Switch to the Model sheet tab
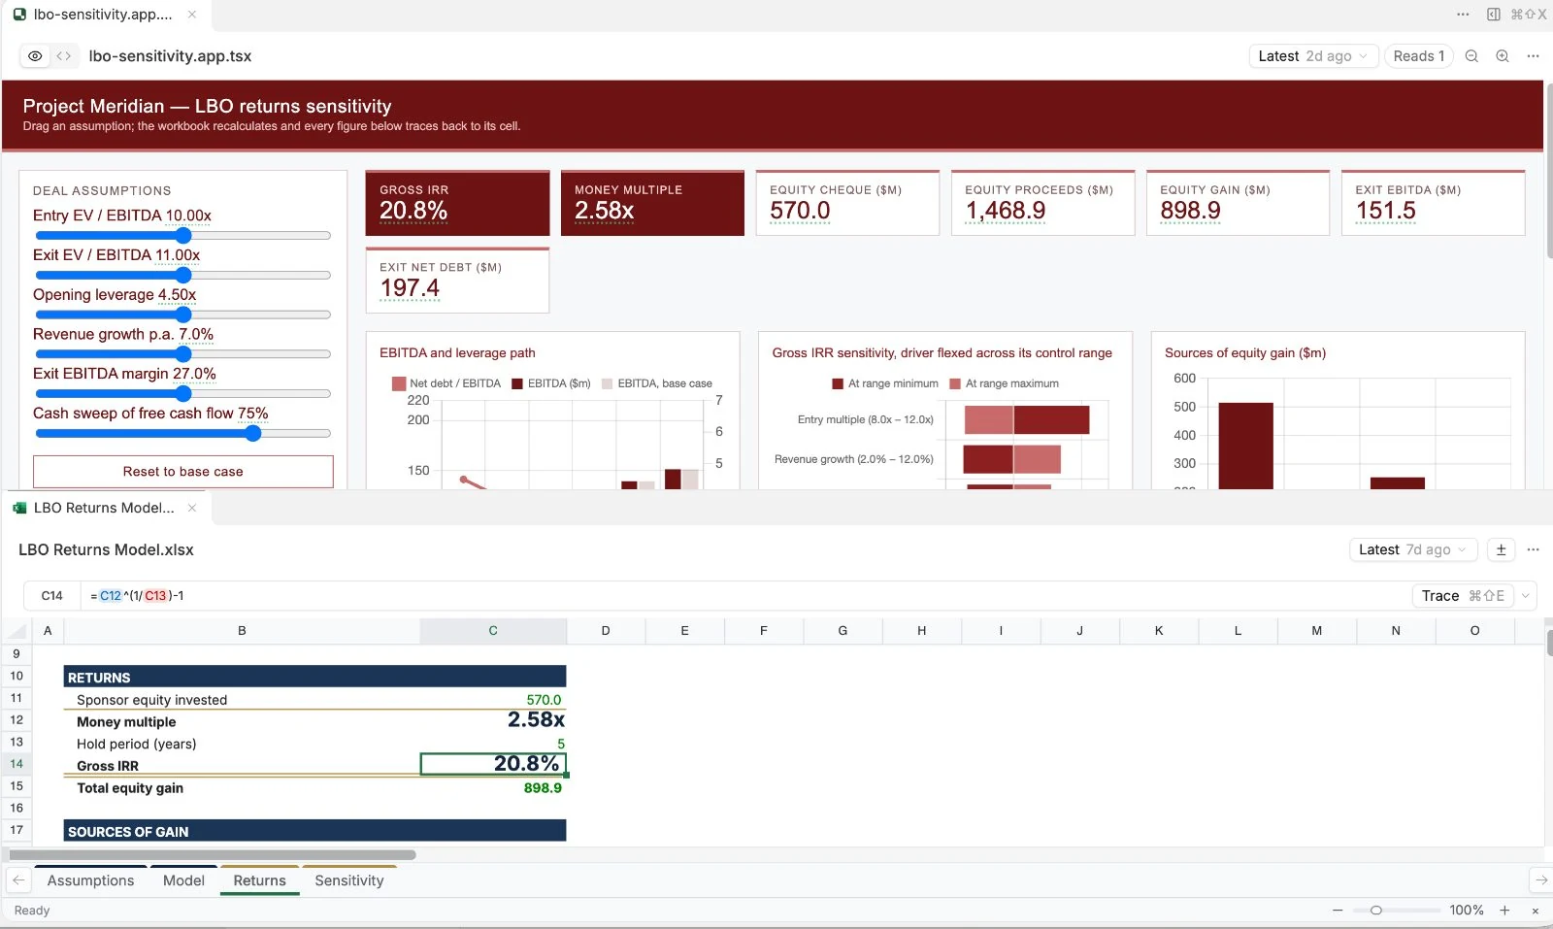 point(183,880)
